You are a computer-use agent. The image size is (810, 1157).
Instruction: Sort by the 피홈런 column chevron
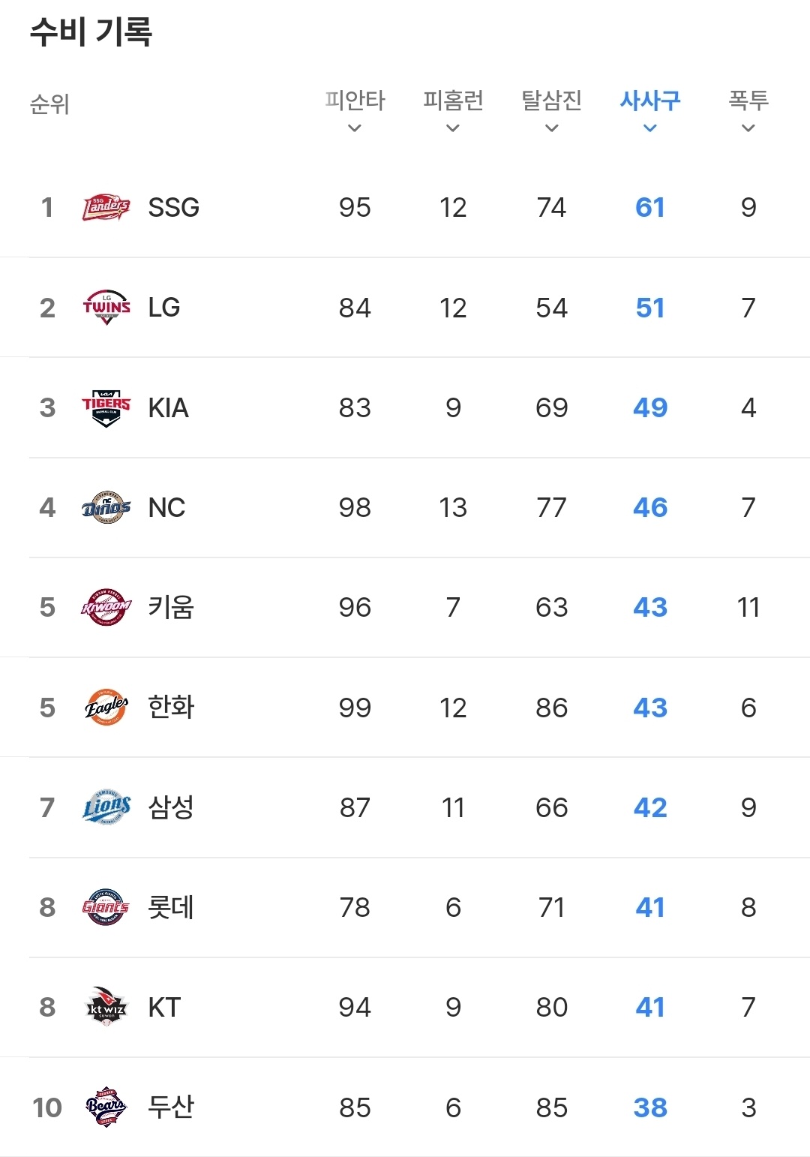coord(452,128)
